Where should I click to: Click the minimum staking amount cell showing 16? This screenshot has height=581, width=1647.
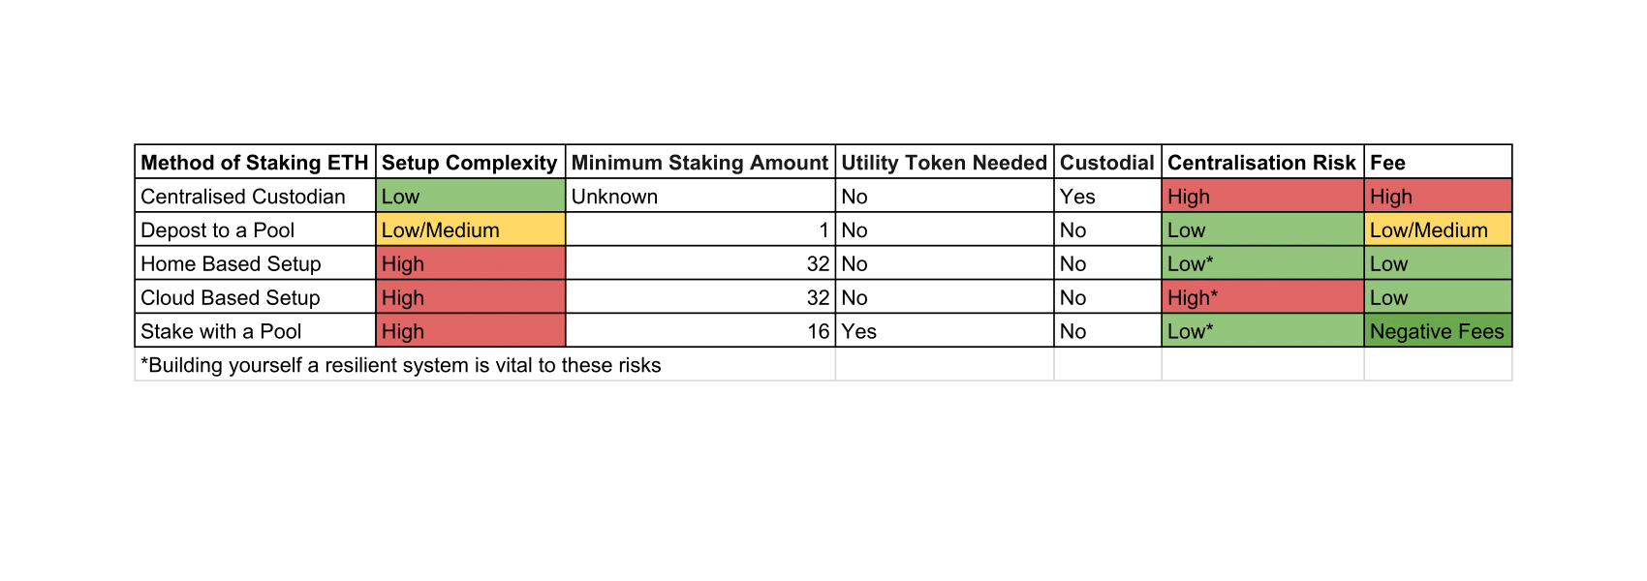coord(699,331)
